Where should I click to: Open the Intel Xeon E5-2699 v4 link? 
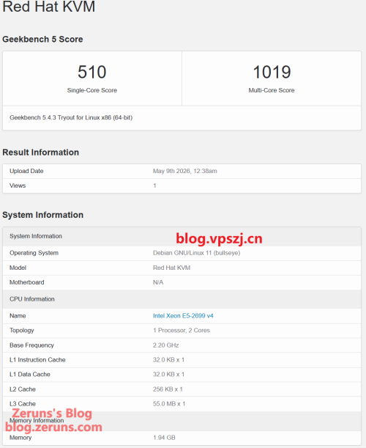click(x=183, y=316)
